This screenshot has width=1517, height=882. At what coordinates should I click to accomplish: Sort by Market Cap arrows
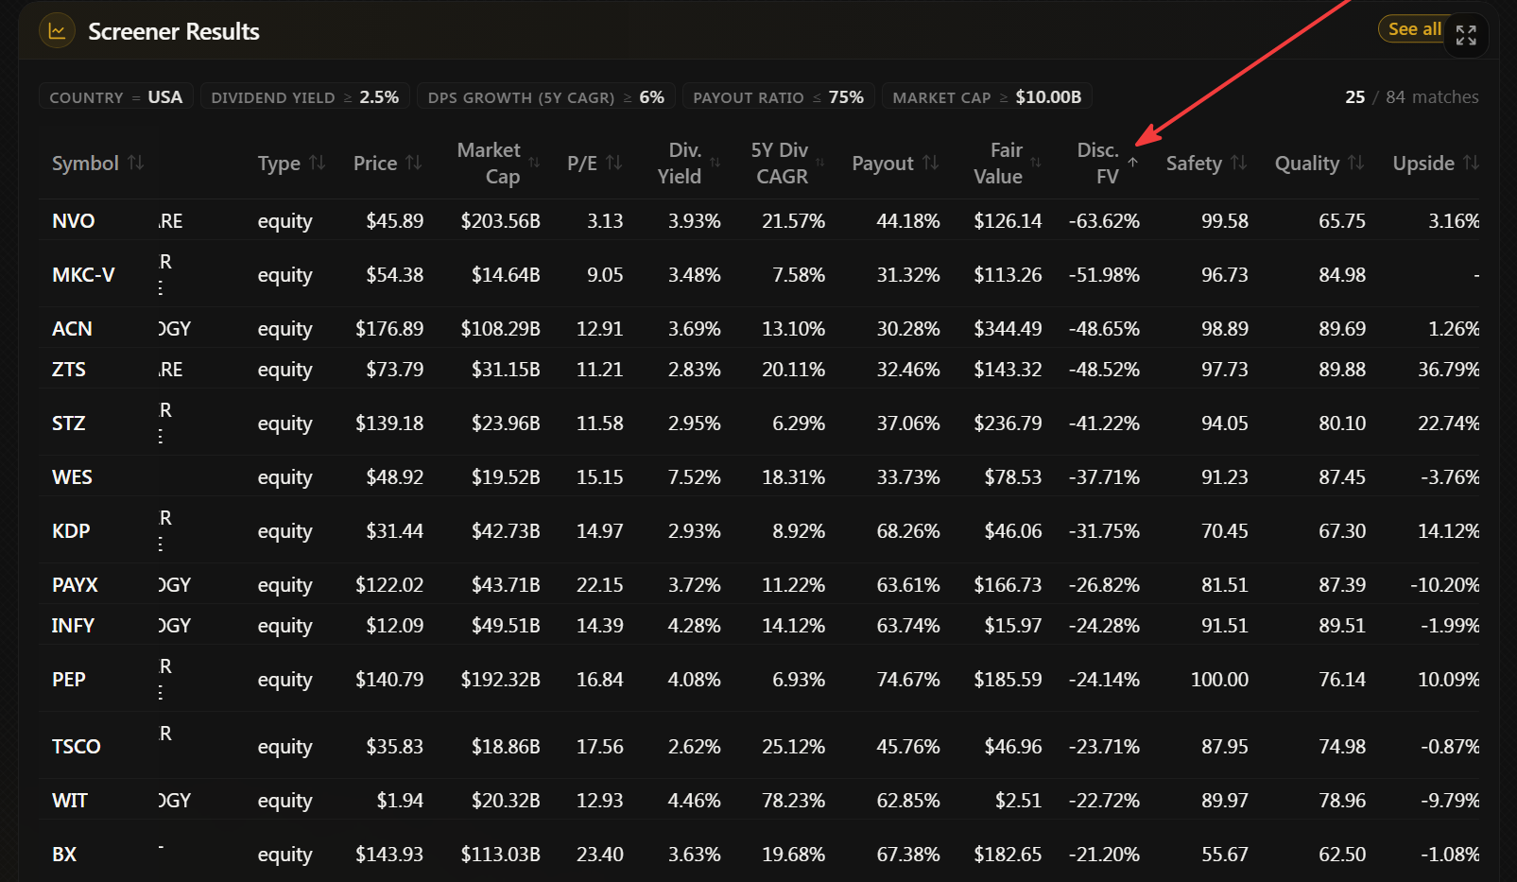[535, 163]
